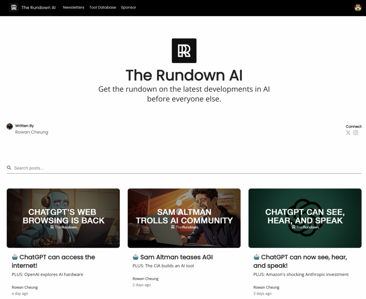Open the ChatGPT's Web Browsing Is Back thumbnail
366x299 pixels.
[x=63, y=218]
